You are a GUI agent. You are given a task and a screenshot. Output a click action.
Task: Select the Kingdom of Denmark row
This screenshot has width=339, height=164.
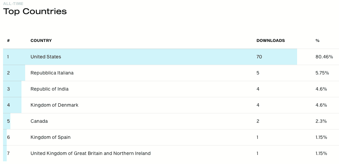pos(171,105)
